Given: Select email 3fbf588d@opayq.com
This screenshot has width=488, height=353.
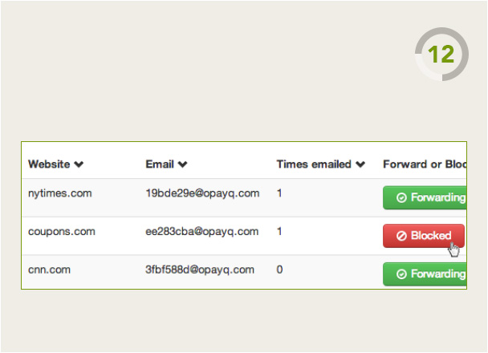Looking at the screenshot, I should click(200, 270).
